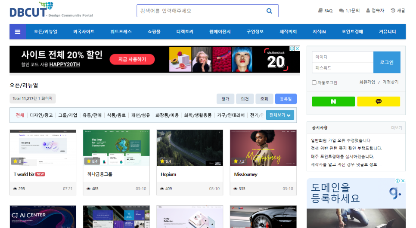Screen dimensions: 416x228
Task: Open the 접속자 users link
Action: (x=375, y=11)
